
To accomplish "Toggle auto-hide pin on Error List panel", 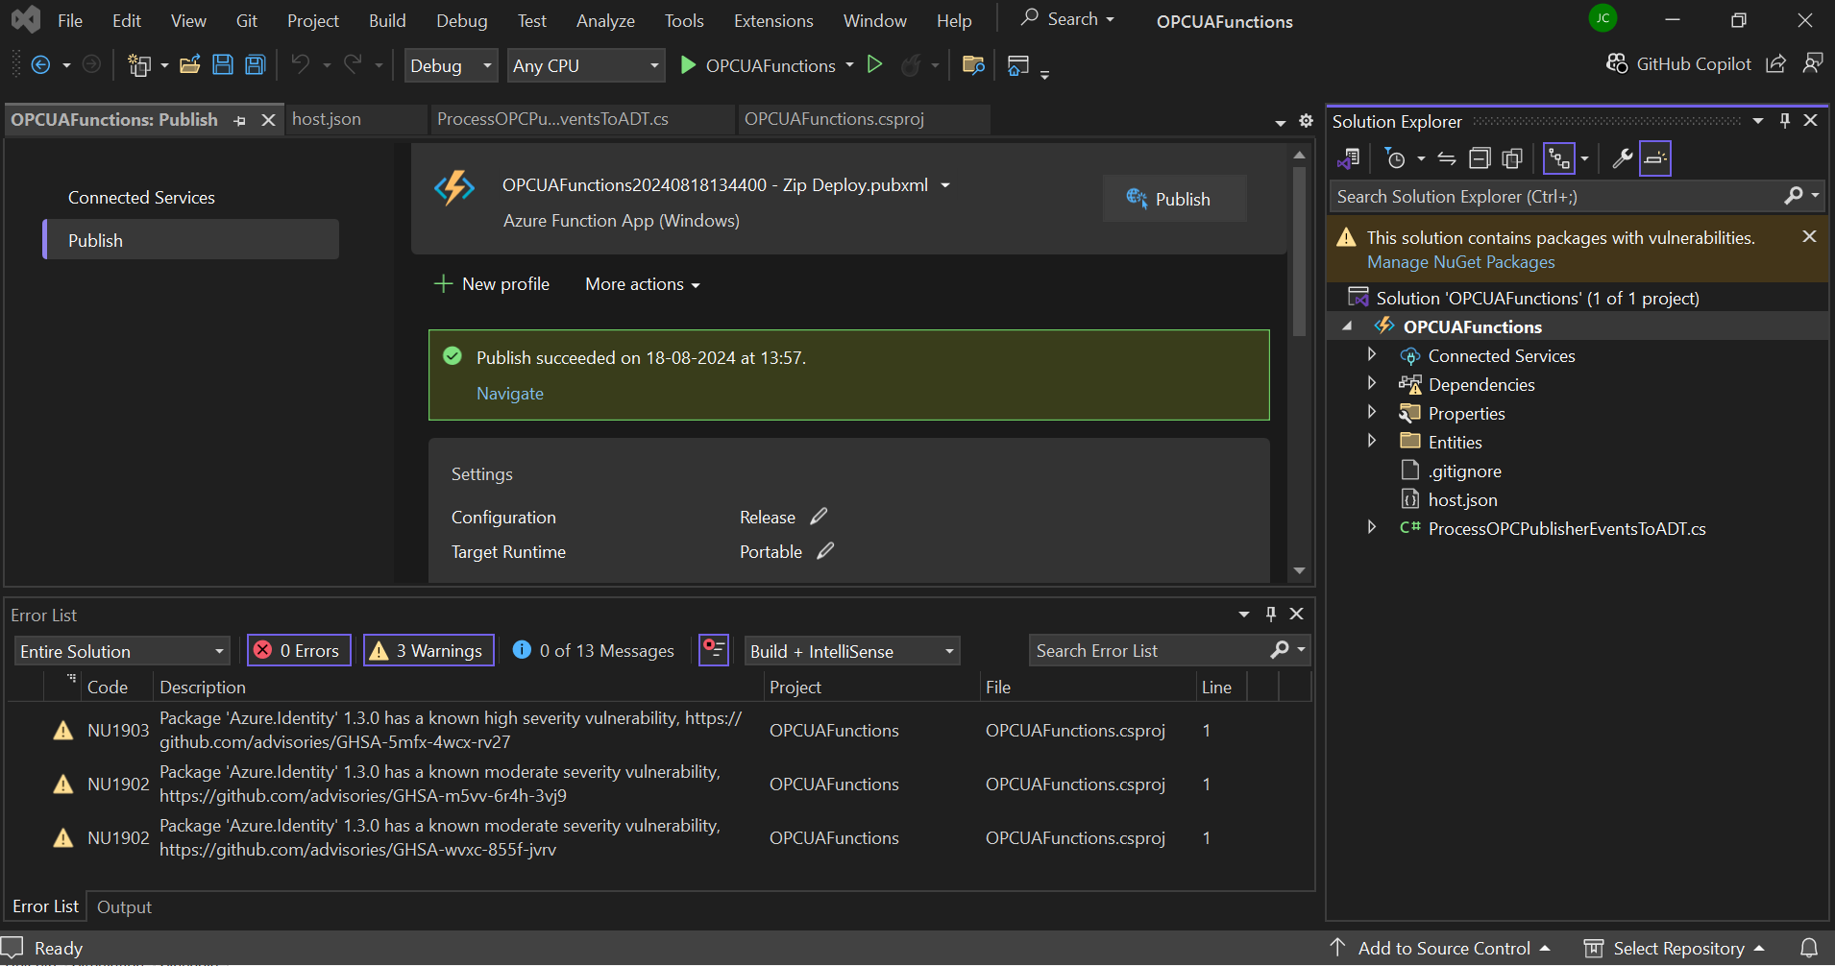I will point(1271,614).
